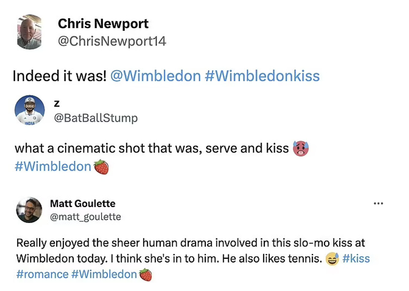Click the red hot face emoji
Viewport: 409px width, 291px height.
(x=300, y=149)
